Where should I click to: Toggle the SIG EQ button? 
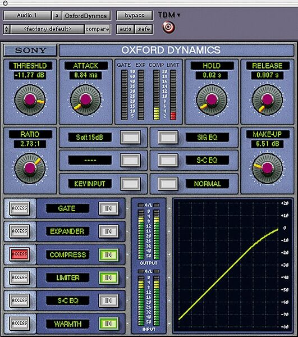(x=168, y=137)
